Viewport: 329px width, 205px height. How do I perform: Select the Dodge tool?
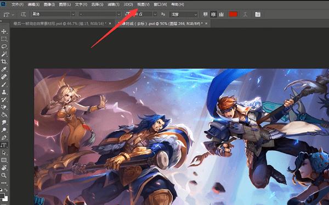click(4, 130)
